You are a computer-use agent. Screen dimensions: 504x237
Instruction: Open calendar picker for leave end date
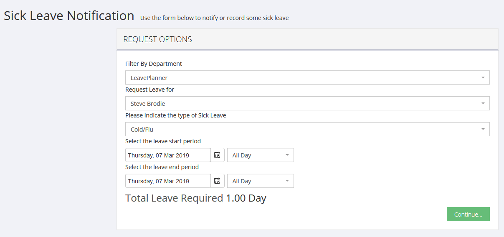pyautogui.click(x=217, y=181)
